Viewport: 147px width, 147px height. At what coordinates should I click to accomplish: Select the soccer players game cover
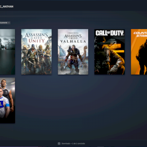pos(7,100)
